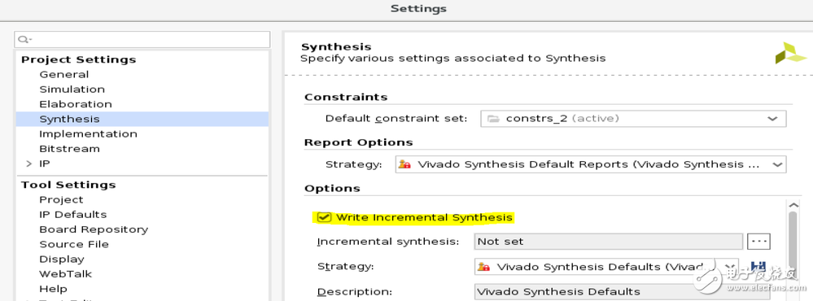Click the search input field
This screenshot has height=301, width=813.
(142, 39)
